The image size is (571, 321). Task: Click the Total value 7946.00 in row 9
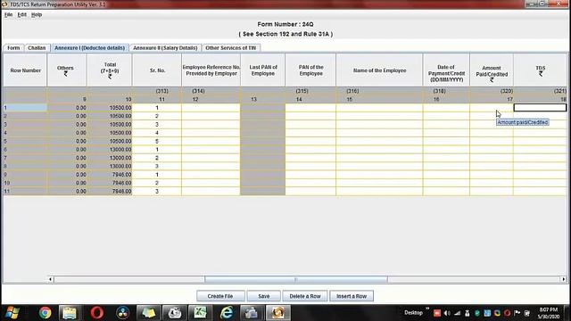(x=110, y=175)
